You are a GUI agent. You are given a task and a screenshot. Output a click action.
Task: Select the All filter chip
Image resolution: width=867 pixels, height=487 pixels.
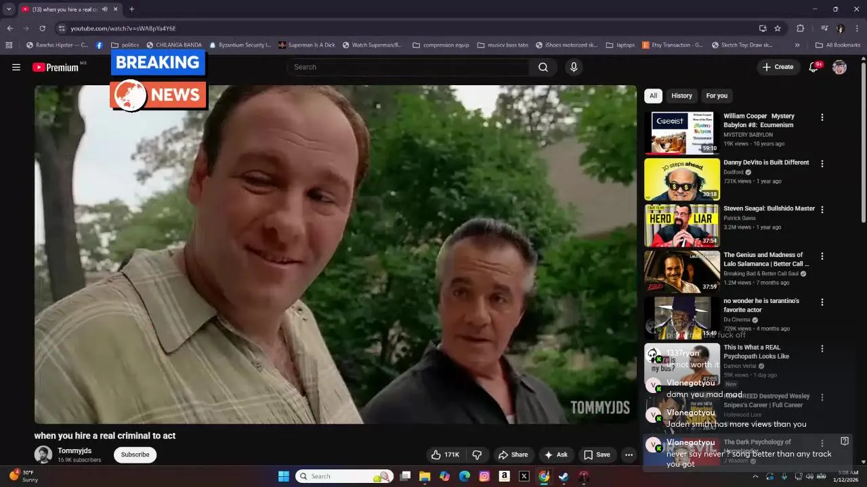pyautogui.click(x=653, y=95)
